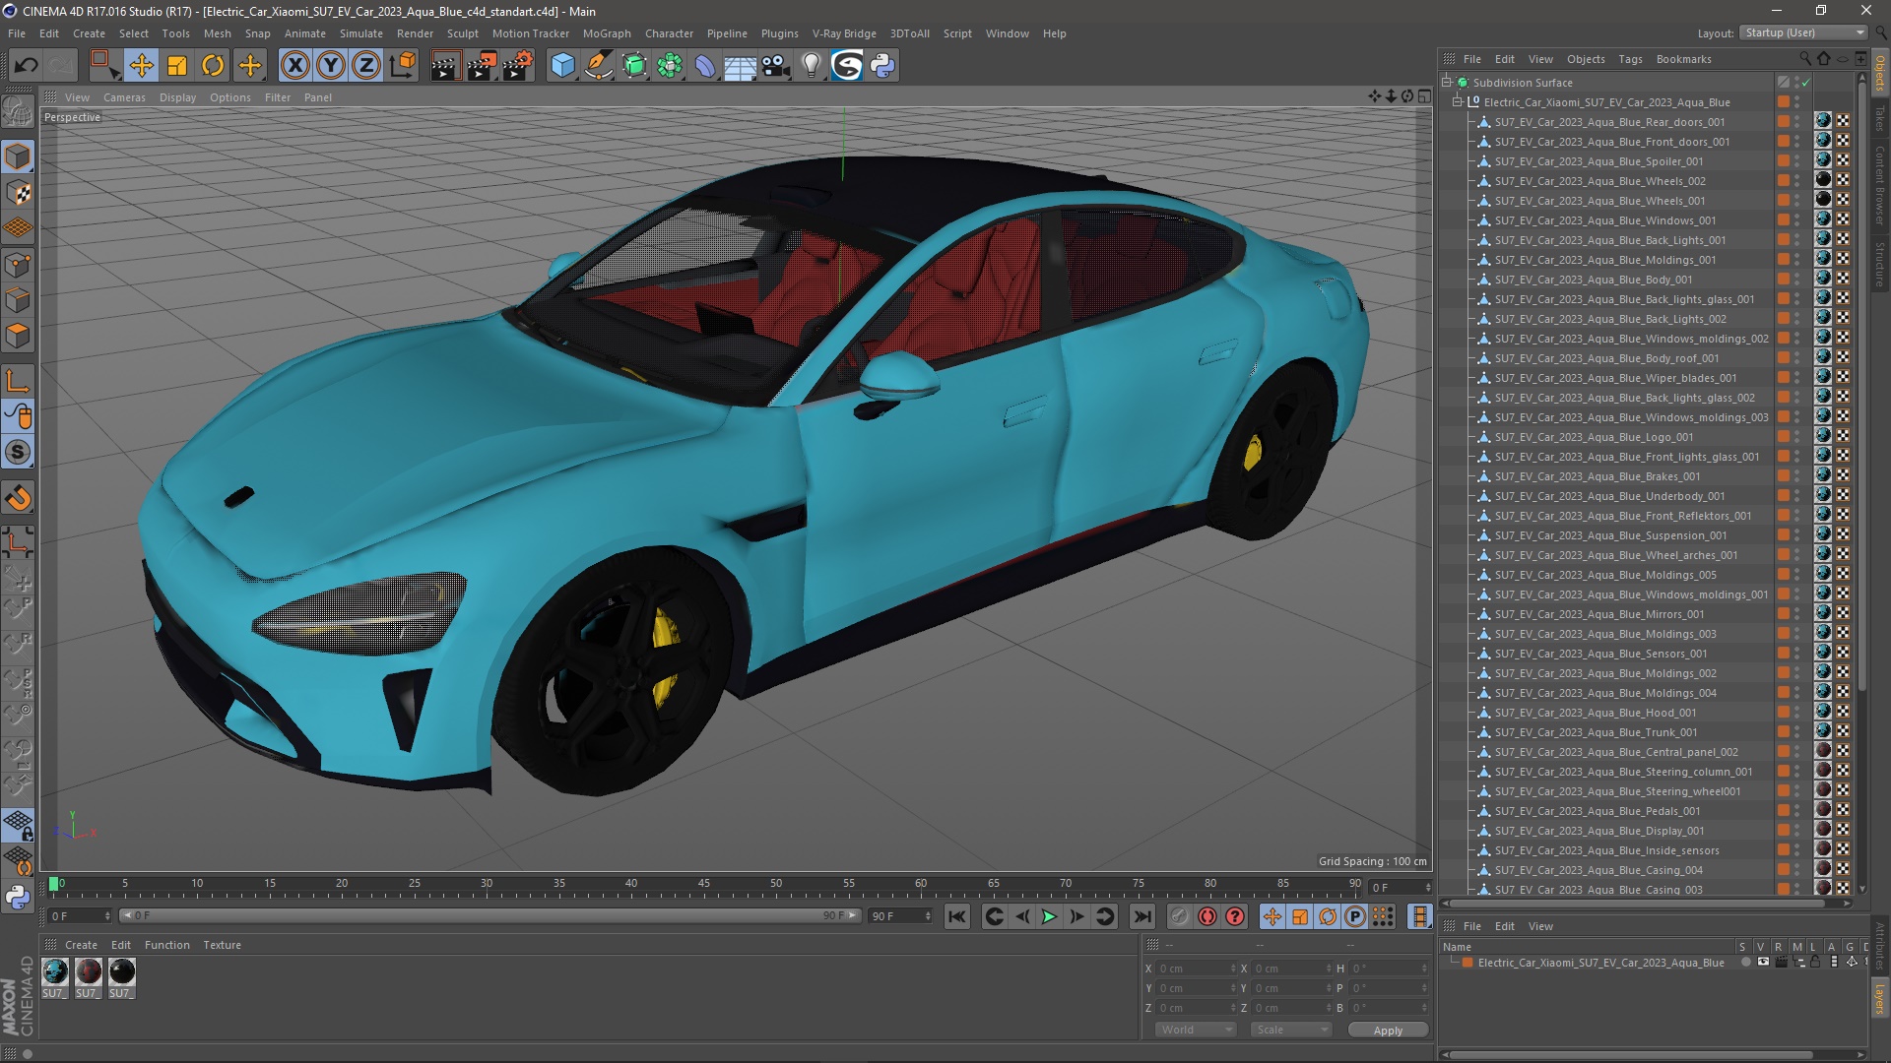Toggle Subdivision Surface enable checkmark
Viewport: 1891px width, 1063px height.
(x=1805, y=83)
